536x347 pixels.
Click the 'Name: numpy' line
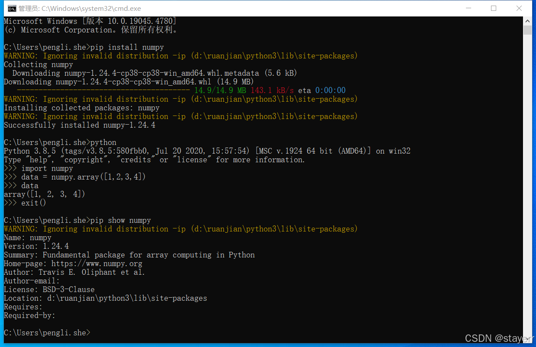[28, 238]
